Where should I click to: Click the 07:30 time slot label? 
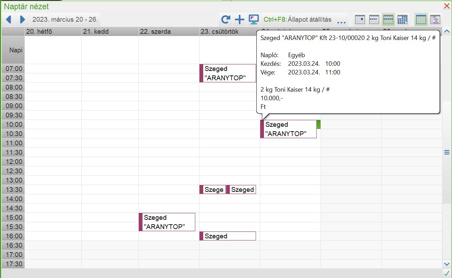[x=13, y=78]
